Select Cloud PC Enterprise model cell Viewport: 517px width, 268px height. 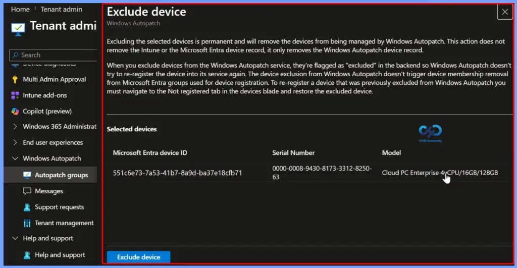[440, 173]
